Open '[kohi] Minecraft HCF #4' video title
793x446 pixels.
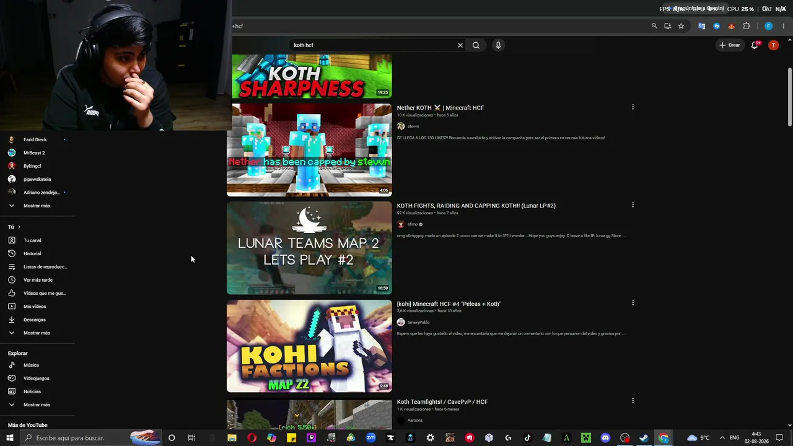(x=449, y=304)
